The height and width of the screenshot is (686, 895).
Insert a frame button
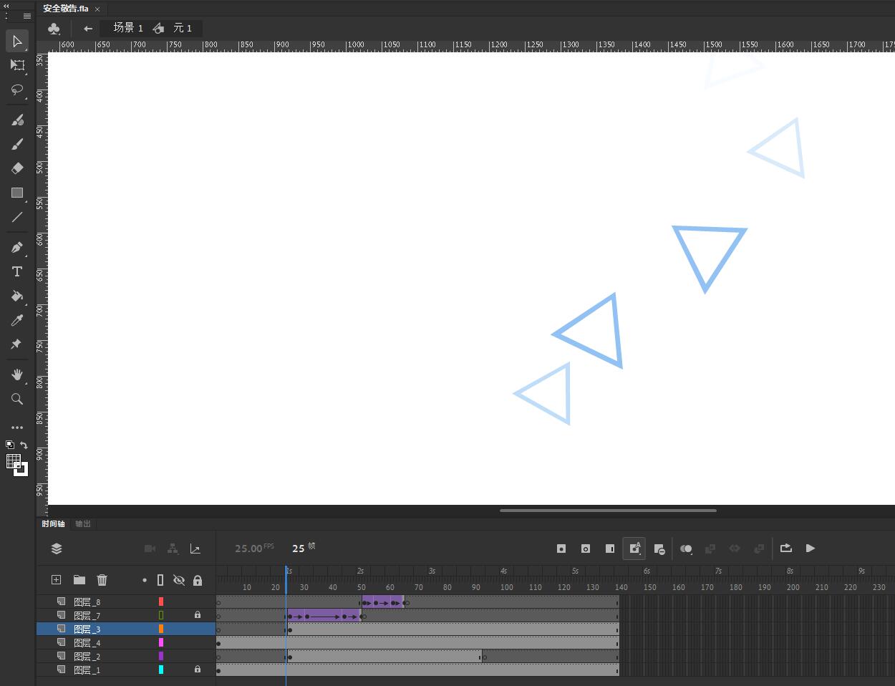[x=610, y=549]
